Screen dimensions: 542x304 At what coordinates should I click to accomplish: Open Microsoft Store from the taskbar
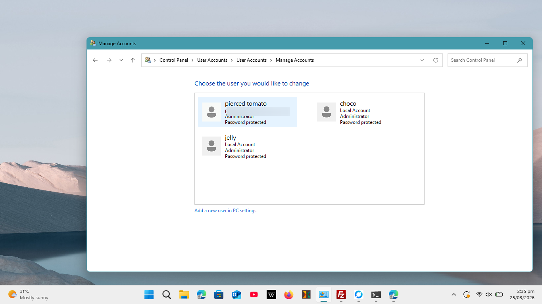pyautogui.click(x=219, y=294)
